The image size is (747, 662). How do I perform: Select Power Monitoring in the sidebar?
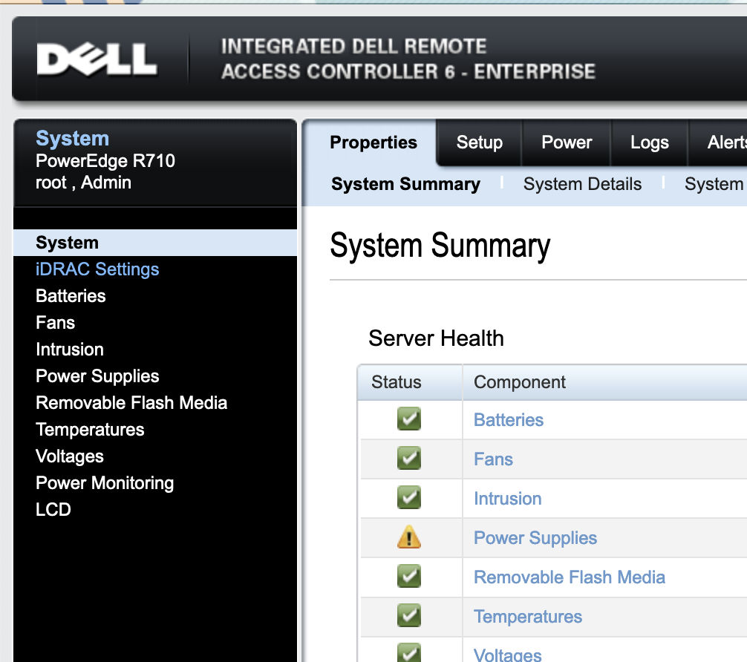click(x=104, y=482)
